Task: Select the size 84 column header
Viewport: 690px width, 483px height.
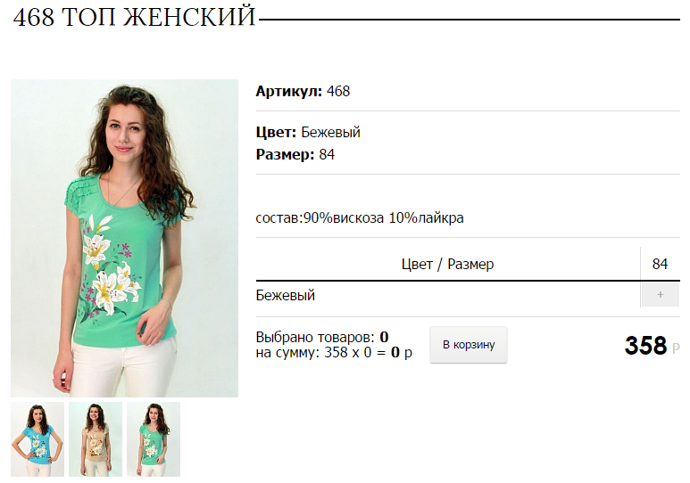Action: tap(660, 264)
